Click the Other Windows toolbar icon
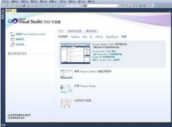The width and height of the screenshot is (172, 127). (x=148, y=6)
